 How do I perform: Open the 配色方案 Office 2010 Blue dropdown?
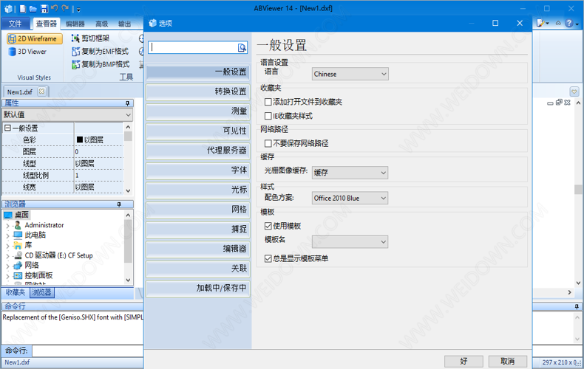pos(350,198)
